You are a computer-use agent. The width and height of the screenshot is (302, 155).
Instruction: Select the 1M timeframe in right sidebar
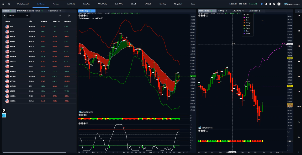(299, 15)
